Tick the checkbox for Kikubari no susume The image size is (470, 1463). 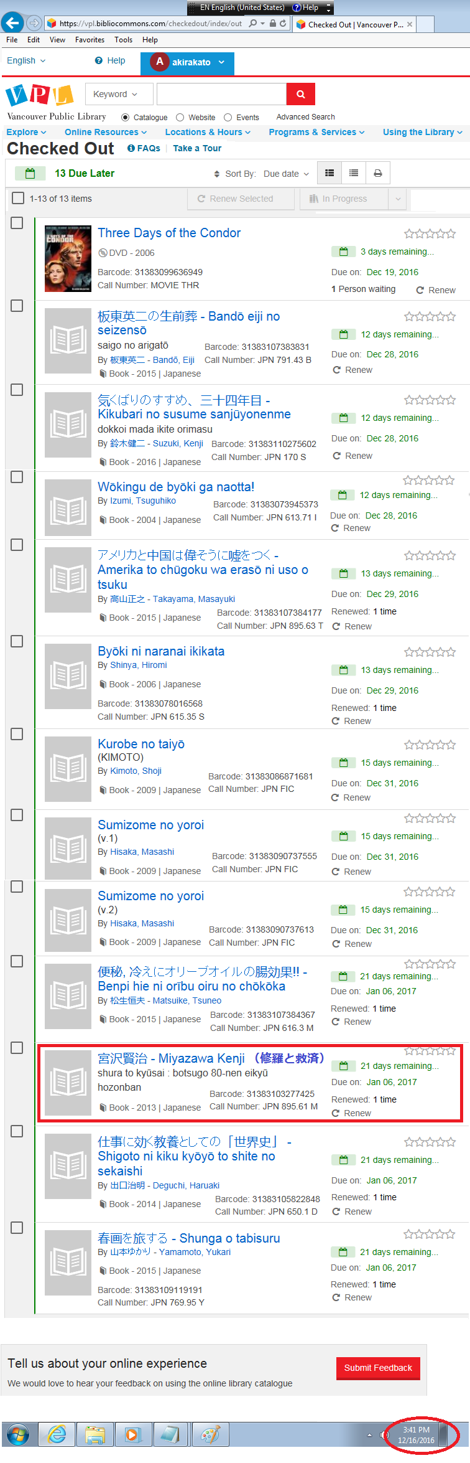[17, 389]
